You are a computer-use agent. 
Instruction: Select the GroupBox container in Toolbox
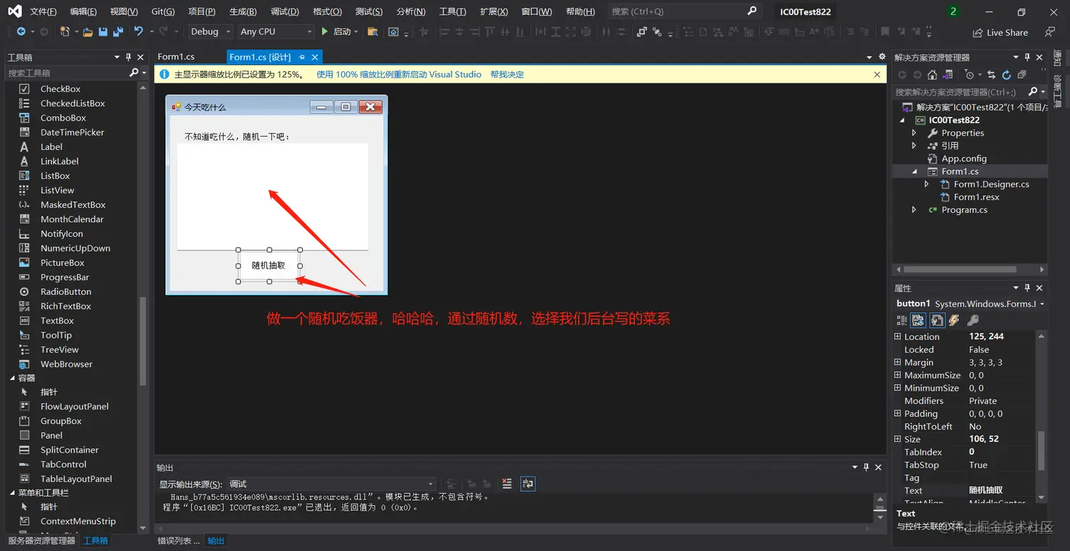[x=61, y=421]
